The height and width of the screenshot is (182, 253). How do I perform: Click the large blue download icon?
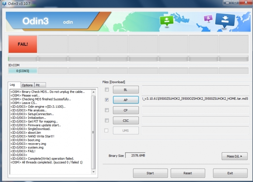[x=225, y=20]
